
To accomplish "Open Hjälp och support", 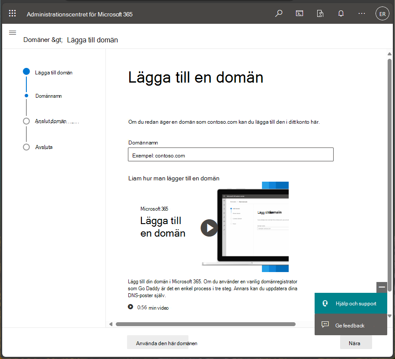I will (x=350, y=303).
